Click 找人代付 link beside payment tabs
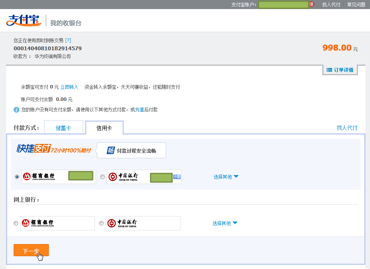 [x=347, y=128]
